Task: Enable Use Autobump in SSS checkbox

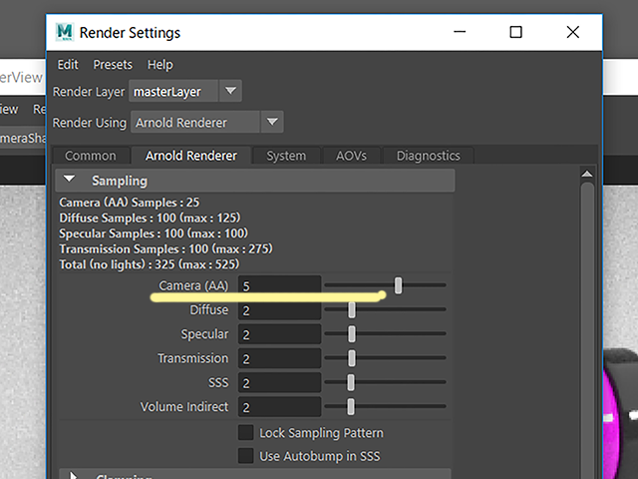Action: [x=246, y=456]
